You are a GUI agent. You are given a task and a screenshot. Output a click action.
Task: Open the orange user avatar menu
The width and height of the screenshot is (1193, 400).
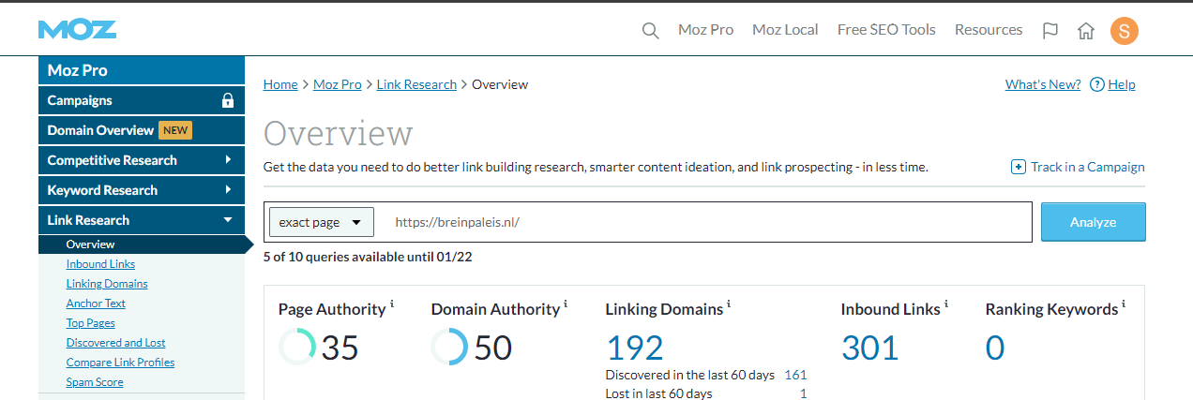click(1124, 30)
